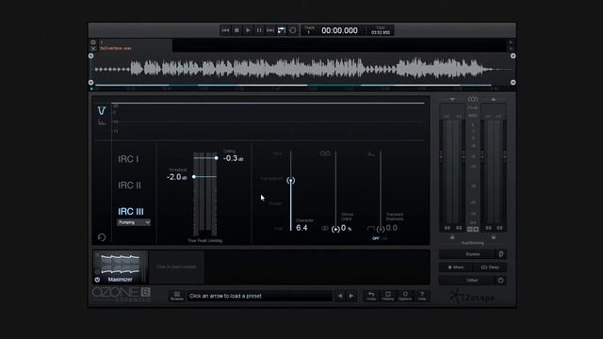Edit the -2.0 dB threshold value
Screen dimensions: 603x339
[176, 177]
